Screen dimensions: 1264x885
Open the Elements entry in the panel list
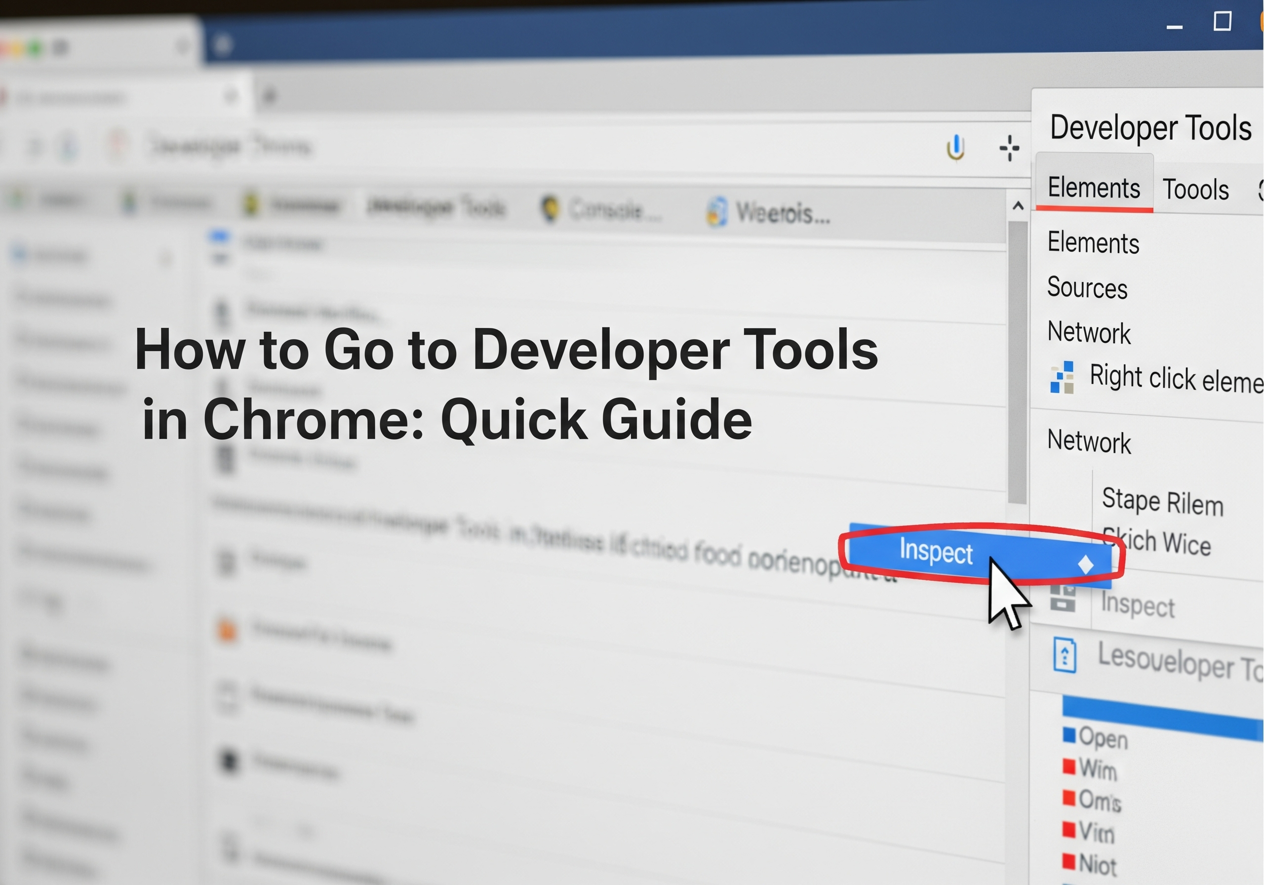pyautogui.click(x=1093, y=242)
